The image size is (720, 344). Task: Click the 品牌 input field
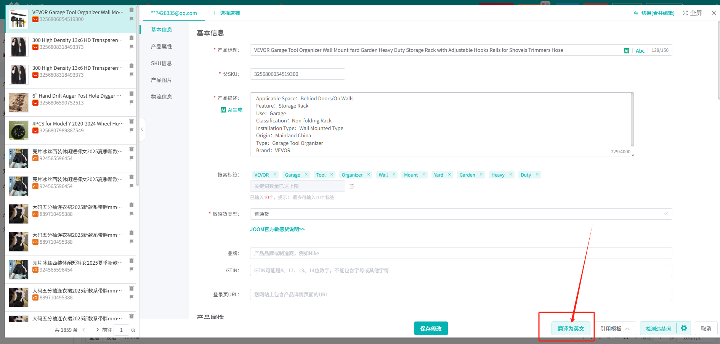pyautogui.click(x=461, y=253)
